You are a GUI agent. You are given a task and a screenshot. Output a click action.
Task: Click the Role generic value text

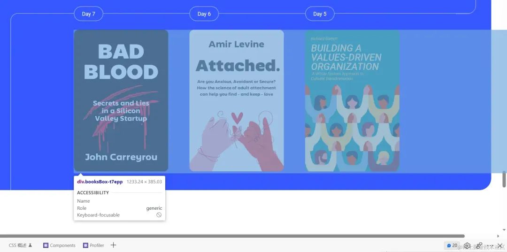(154, 208)
